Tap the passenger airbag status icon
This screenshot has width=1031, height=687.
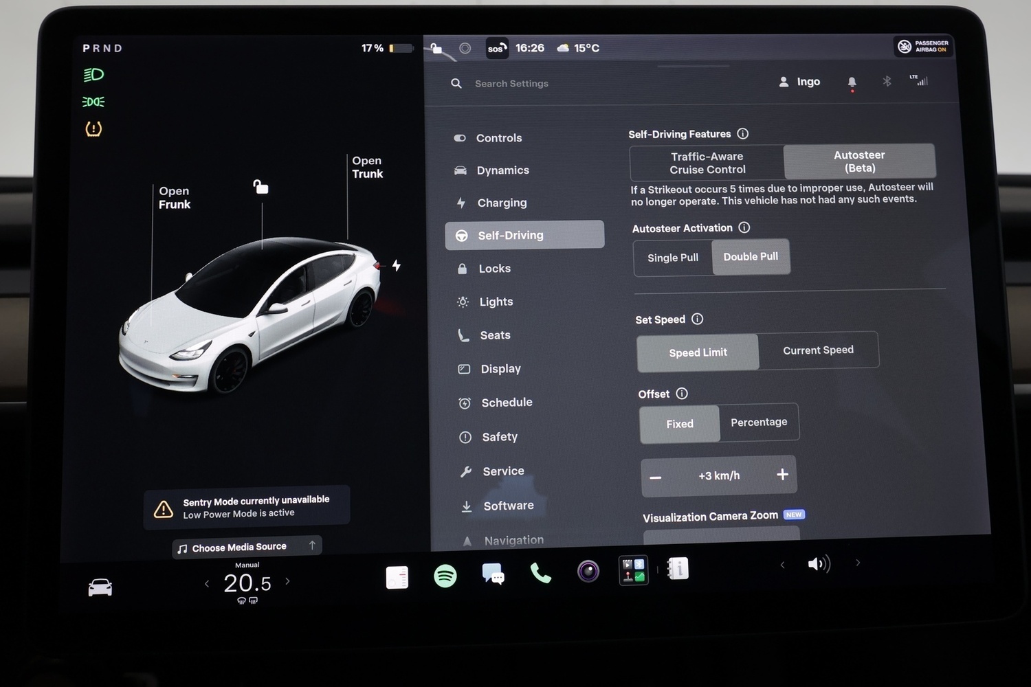(x=923, y=46)
